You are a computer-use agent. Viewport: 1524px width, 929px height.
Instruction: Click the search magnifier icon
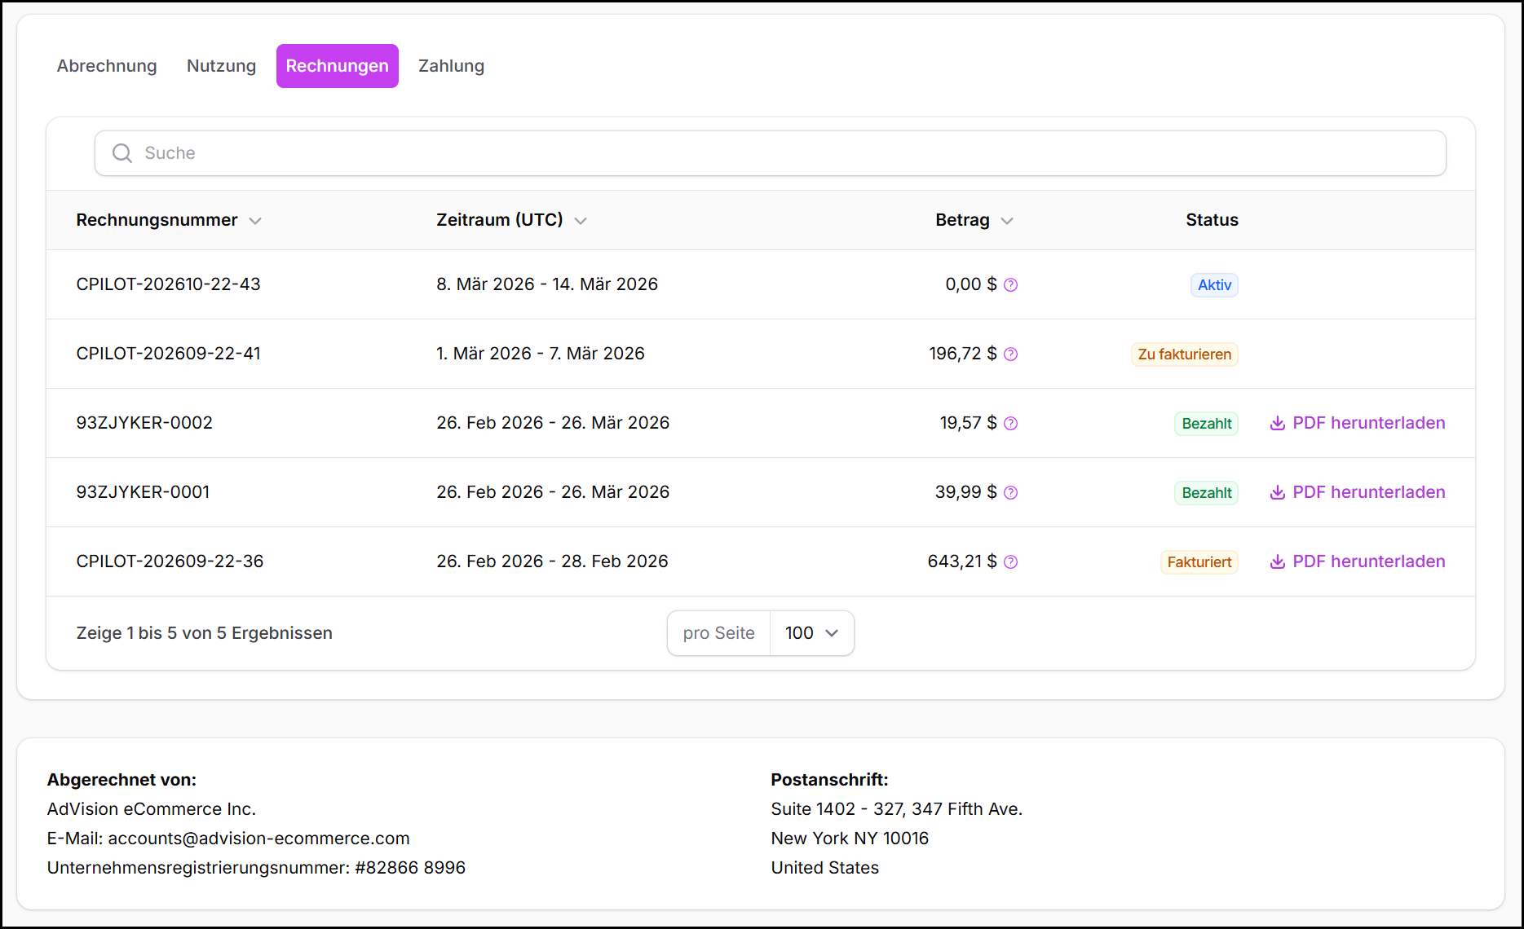(x=122, y=153)
